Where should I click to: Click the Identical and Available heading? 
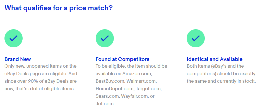[215, 59]
